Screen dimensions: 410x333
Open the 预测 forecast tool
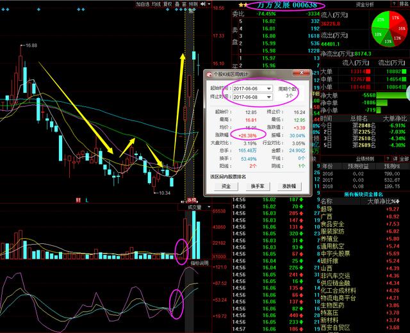[x=193, y=4]
